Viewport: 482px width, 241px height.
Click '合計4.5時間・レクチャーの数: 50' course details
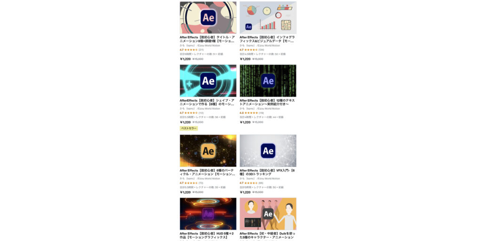click(262, 54)
